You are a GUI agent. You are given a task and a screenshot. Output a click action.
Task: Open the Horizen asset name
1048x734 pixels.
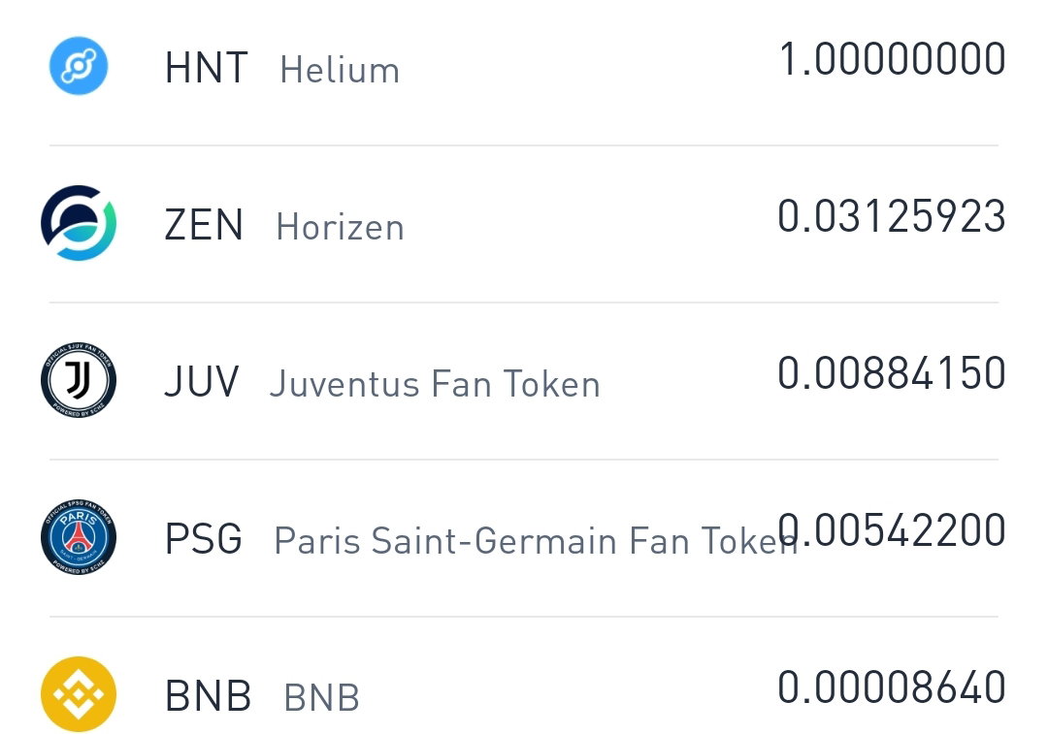341,227
